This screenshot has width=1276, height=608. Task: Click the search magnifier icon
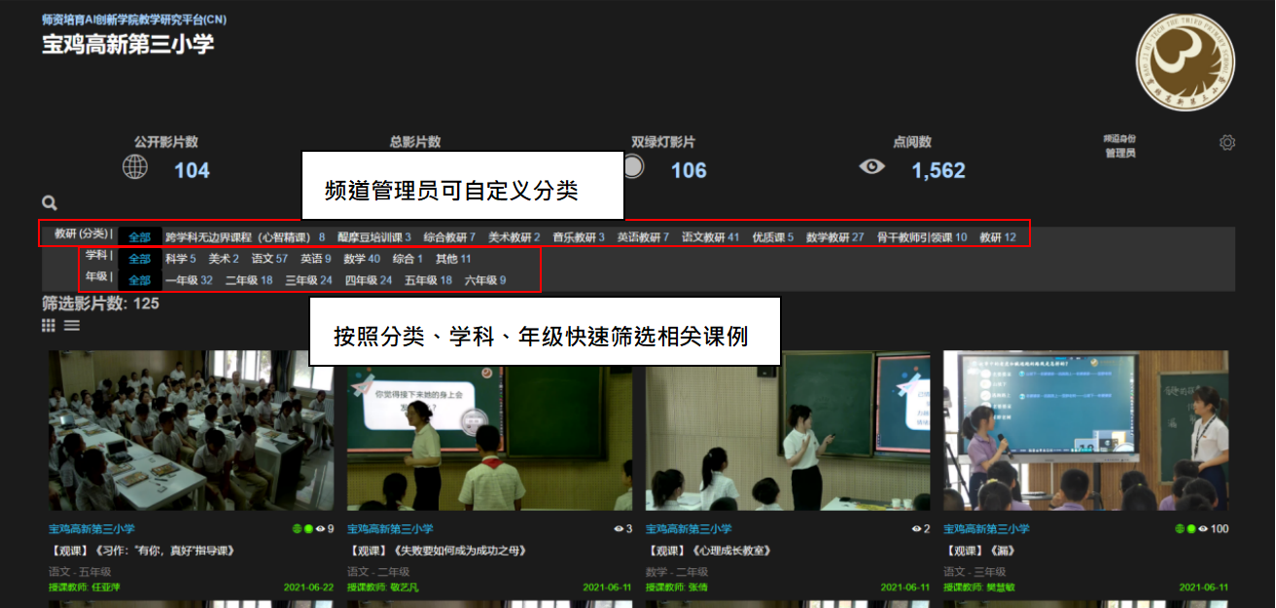point(50,203)
